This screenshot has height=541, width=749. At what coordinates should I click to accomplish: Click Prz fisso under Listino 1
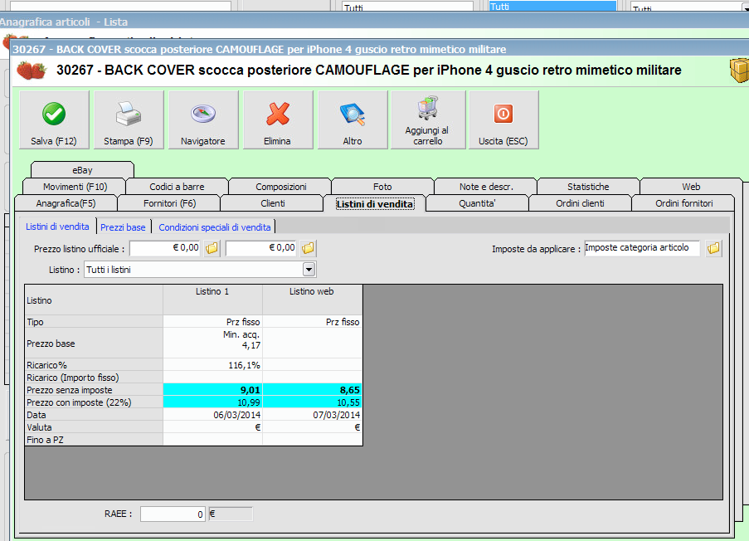[212, 322]
